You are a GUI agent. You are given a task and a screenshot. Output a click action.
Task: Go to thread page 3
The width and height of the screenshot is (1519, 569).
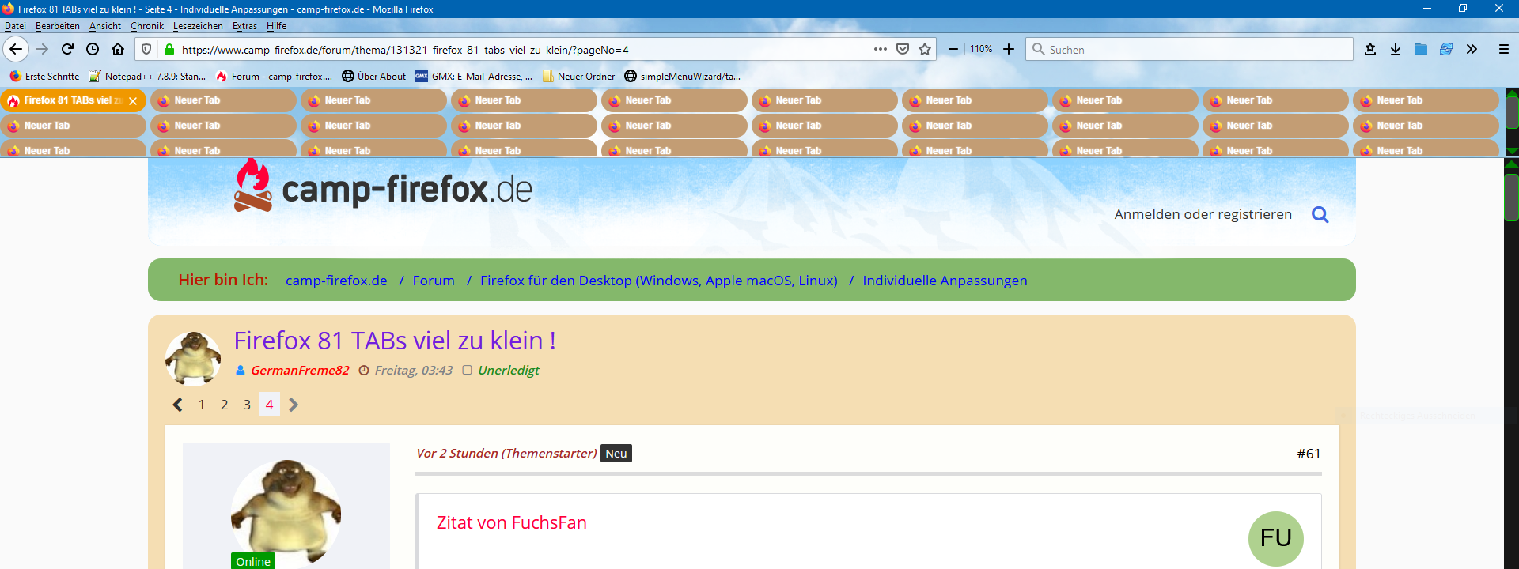point(247,405)
